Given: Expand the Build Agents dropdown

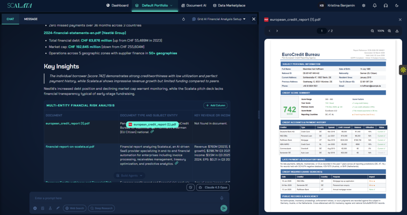Looking at the screenshot, I should click(x=129, y=176).
